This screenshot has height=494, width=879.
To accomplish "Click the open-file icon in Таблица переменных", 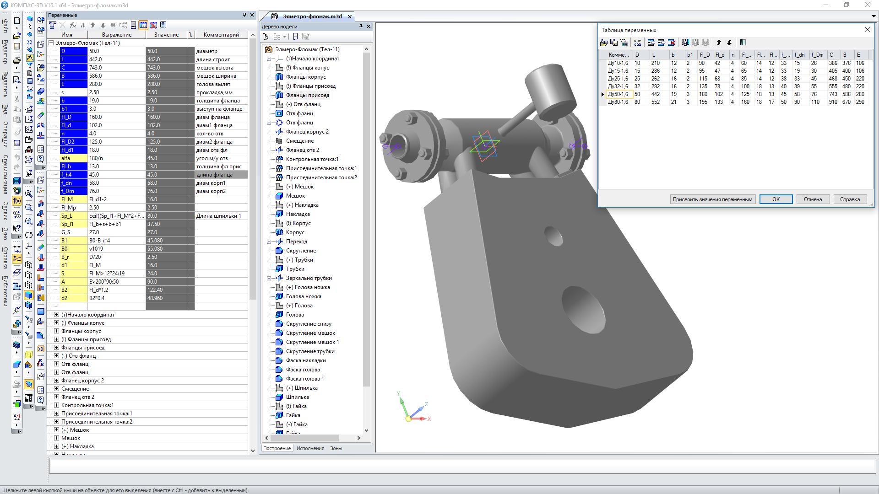I will (x=603, y=43).
